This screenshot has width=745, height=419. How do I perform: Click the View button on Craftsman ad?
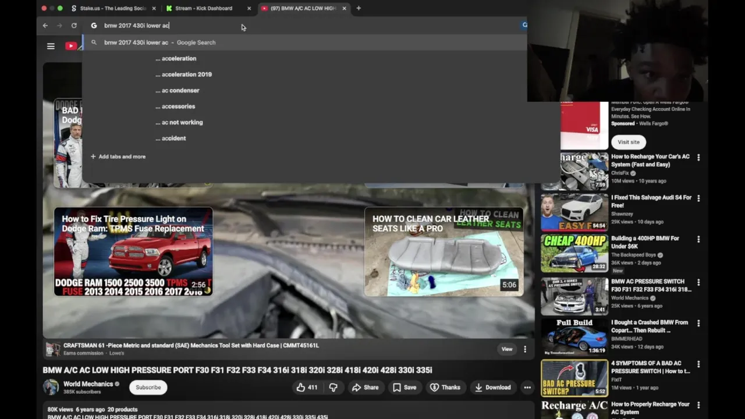coord(507,349)
